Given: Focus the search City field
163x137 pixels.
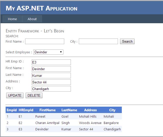Looking at the screenshot, I should click(98, 41).
